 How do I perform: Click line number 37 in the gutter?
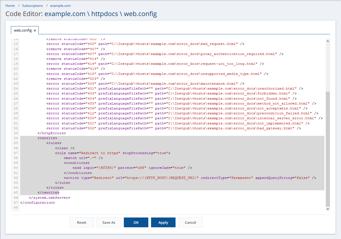click(x=16, y=153)
